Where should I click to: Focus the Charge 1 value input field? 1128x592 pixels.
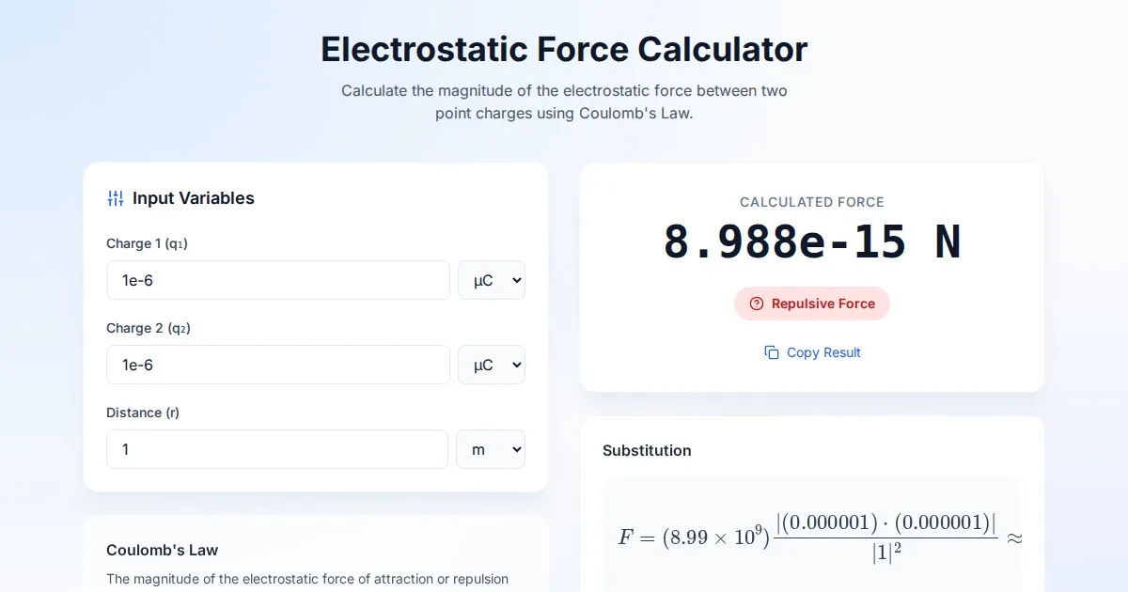[277, 280]
